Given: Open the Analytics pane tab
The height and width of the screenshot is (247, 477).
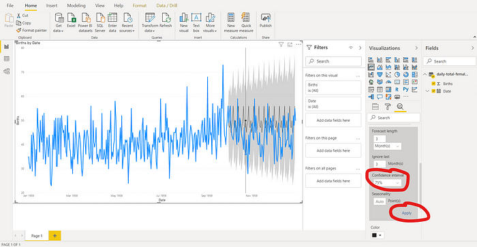Looking at the screenshot, I should 400,107.
